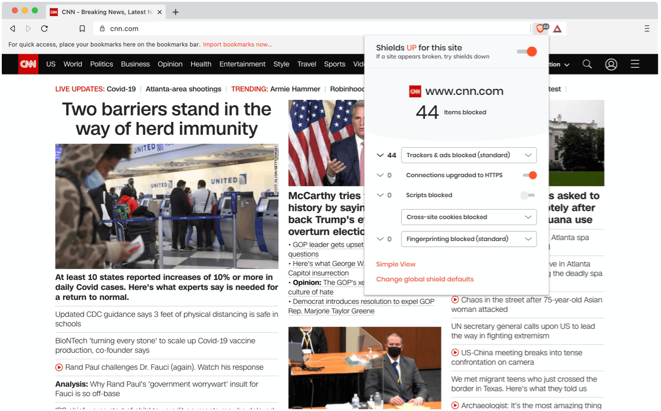Image resolution: width=661 pixels, height=411 pixels.
Task: Bookmark this page via bookmark icon
Action: 82,28
